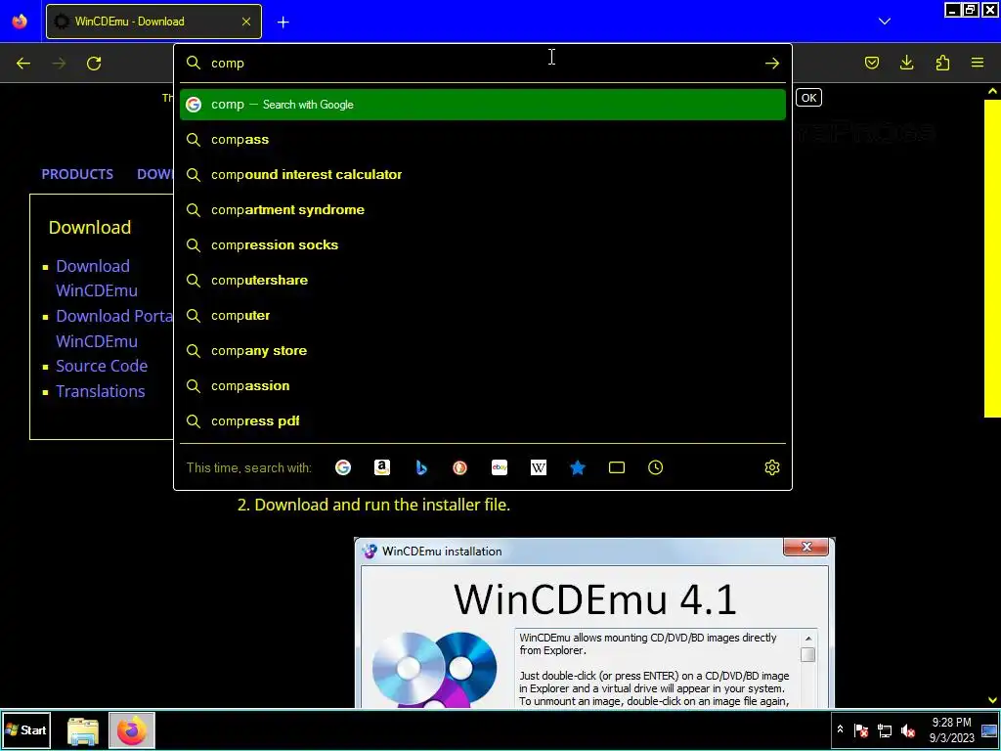1001x751 pixels.
Task: Click the page scrollbar up arrow
Action: [992, 91]
